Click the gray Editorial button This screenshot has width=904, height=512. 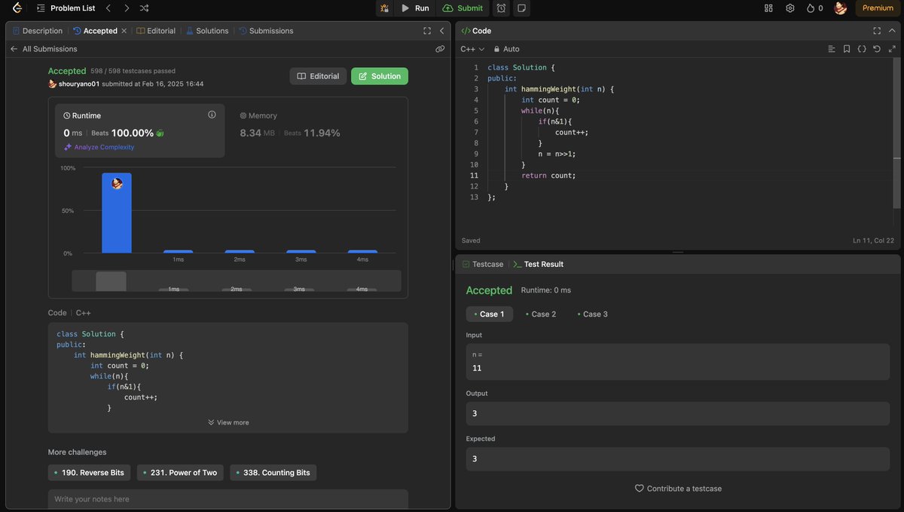(x=318, y=76)
